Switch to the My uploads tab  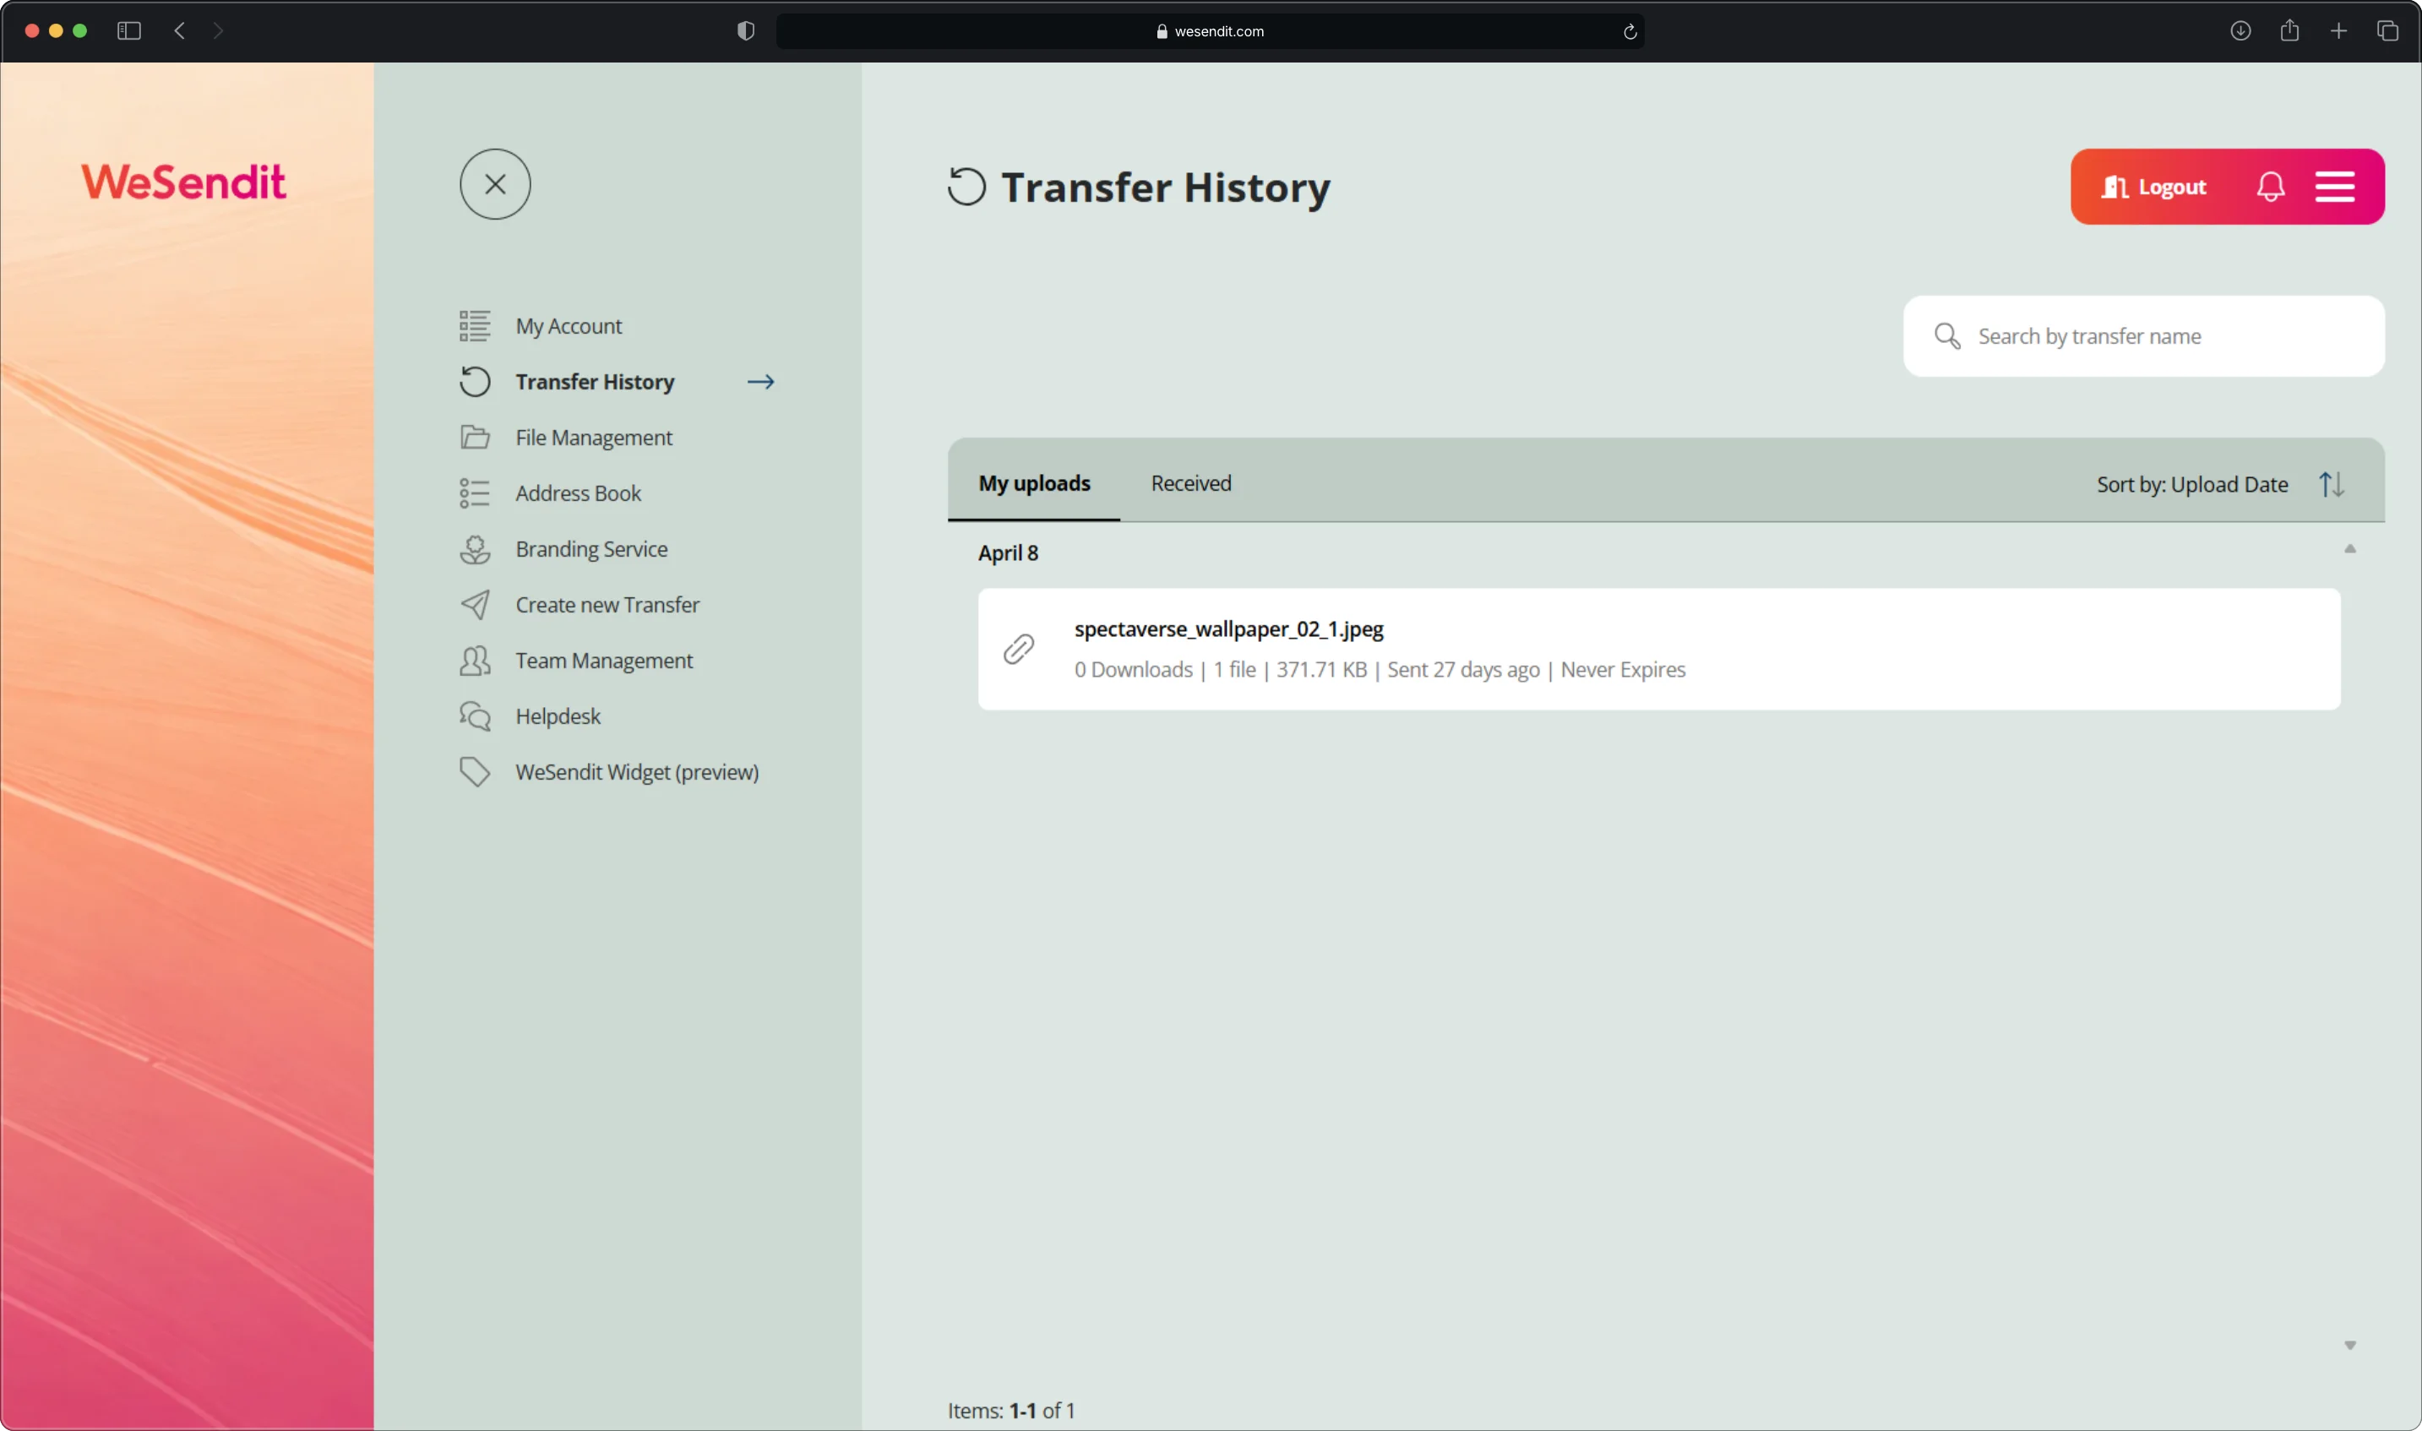point(1035,484)
